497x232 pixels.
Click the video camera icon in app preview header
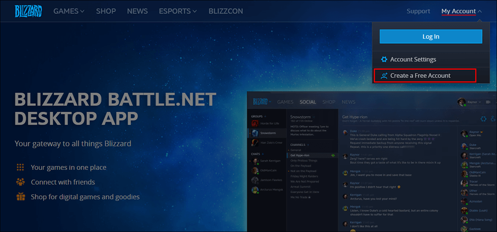pos(488,102)
